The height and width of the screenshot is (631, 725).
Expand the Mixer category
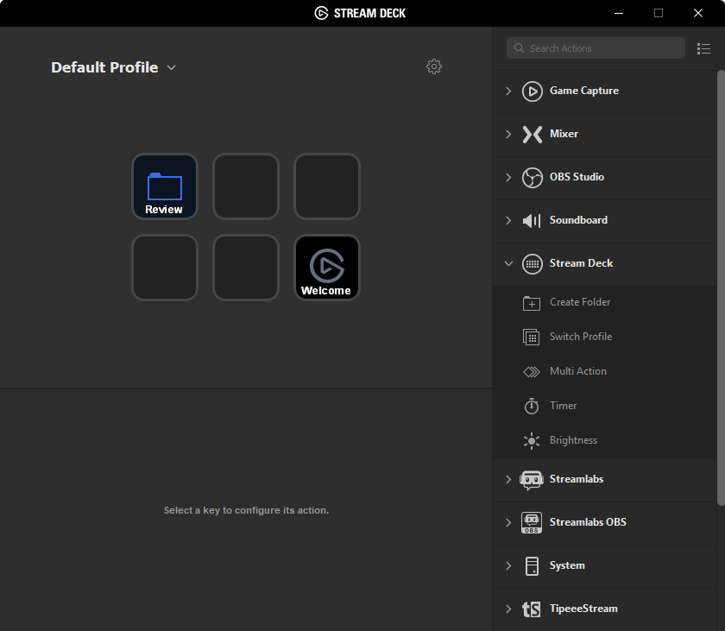[x=508, y=134]
